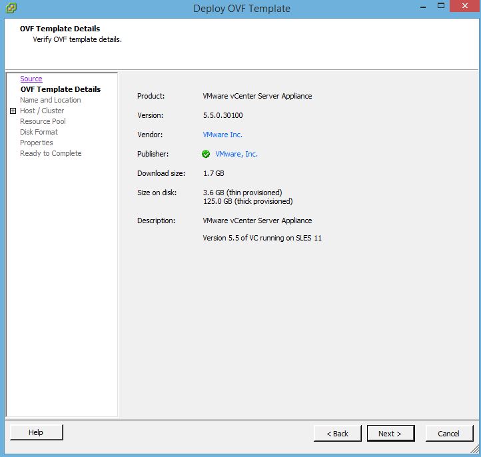Click the Product: label

151,96
